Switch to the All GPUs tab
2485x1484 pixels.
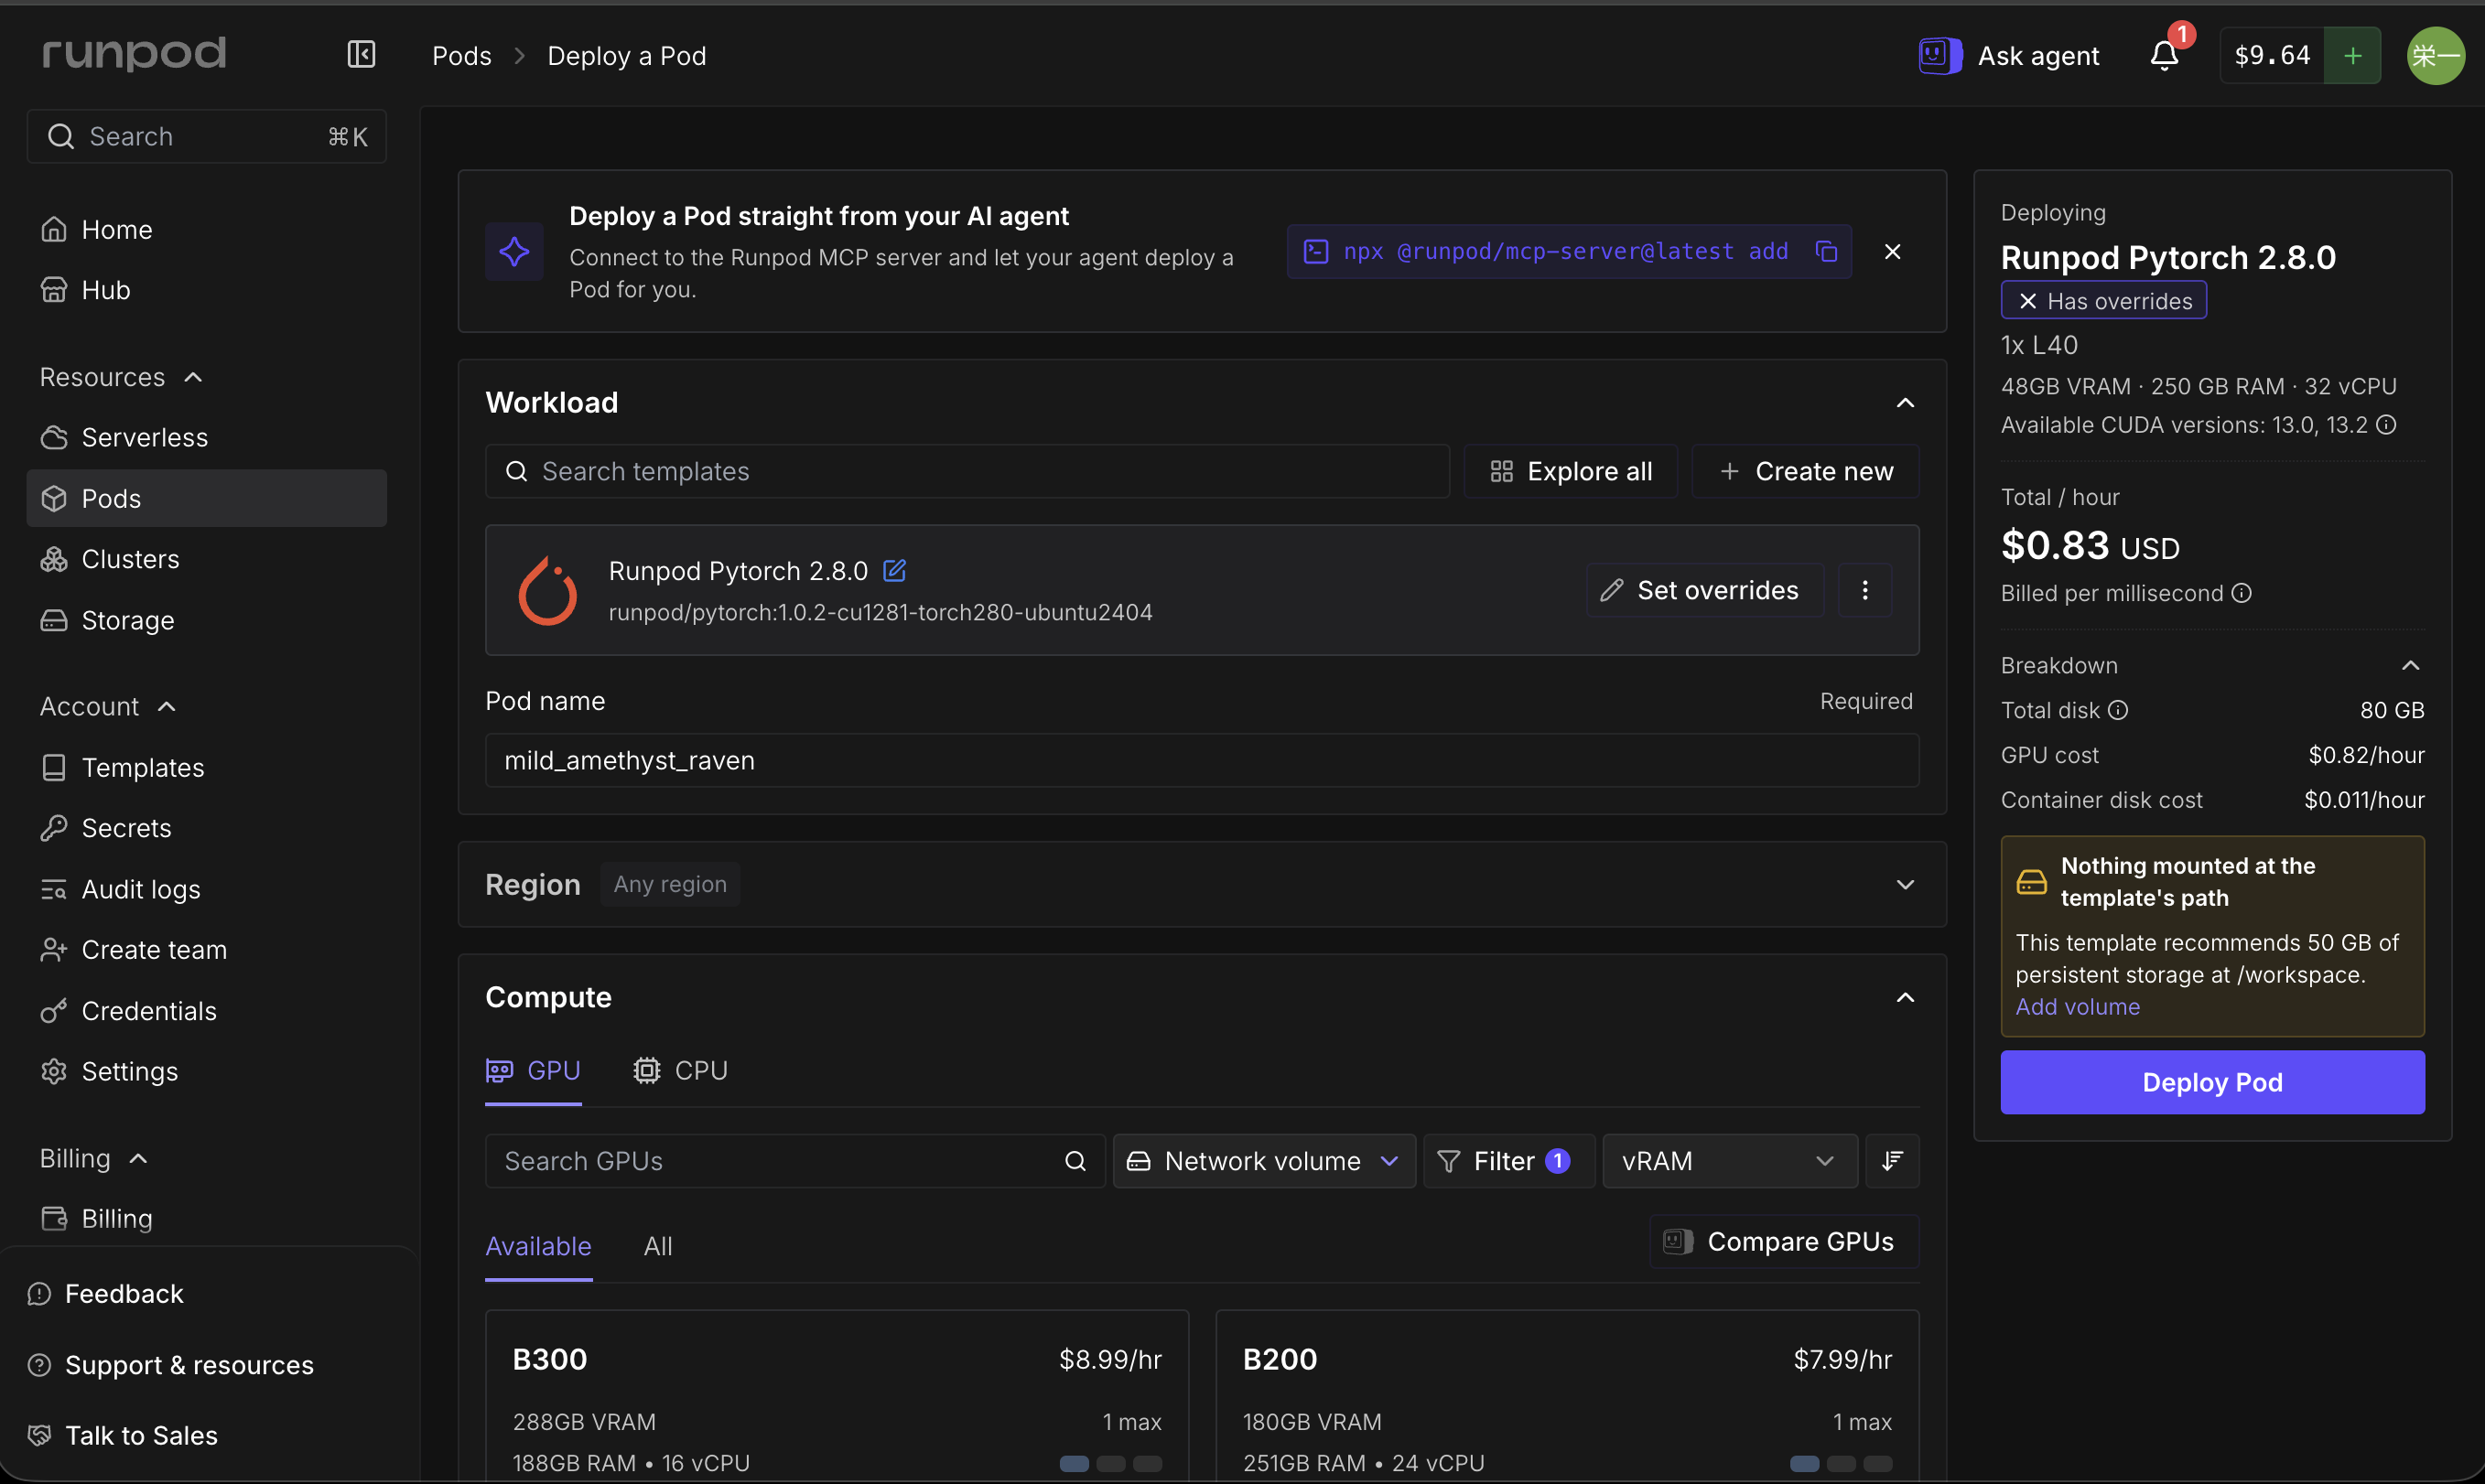pyautogui.click(x=657, y=1246)
